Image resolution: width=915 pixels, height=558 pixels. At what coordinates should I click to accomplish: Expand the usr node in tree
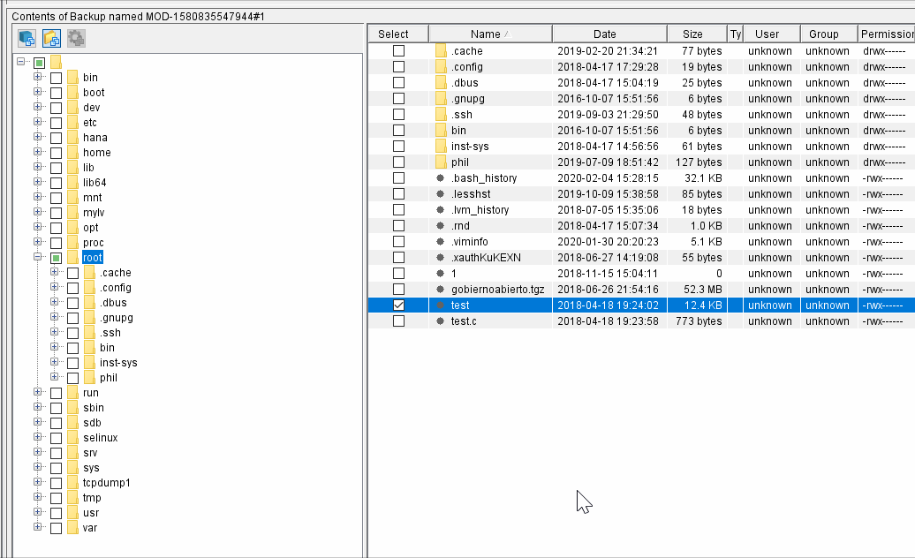click(37, 511)
